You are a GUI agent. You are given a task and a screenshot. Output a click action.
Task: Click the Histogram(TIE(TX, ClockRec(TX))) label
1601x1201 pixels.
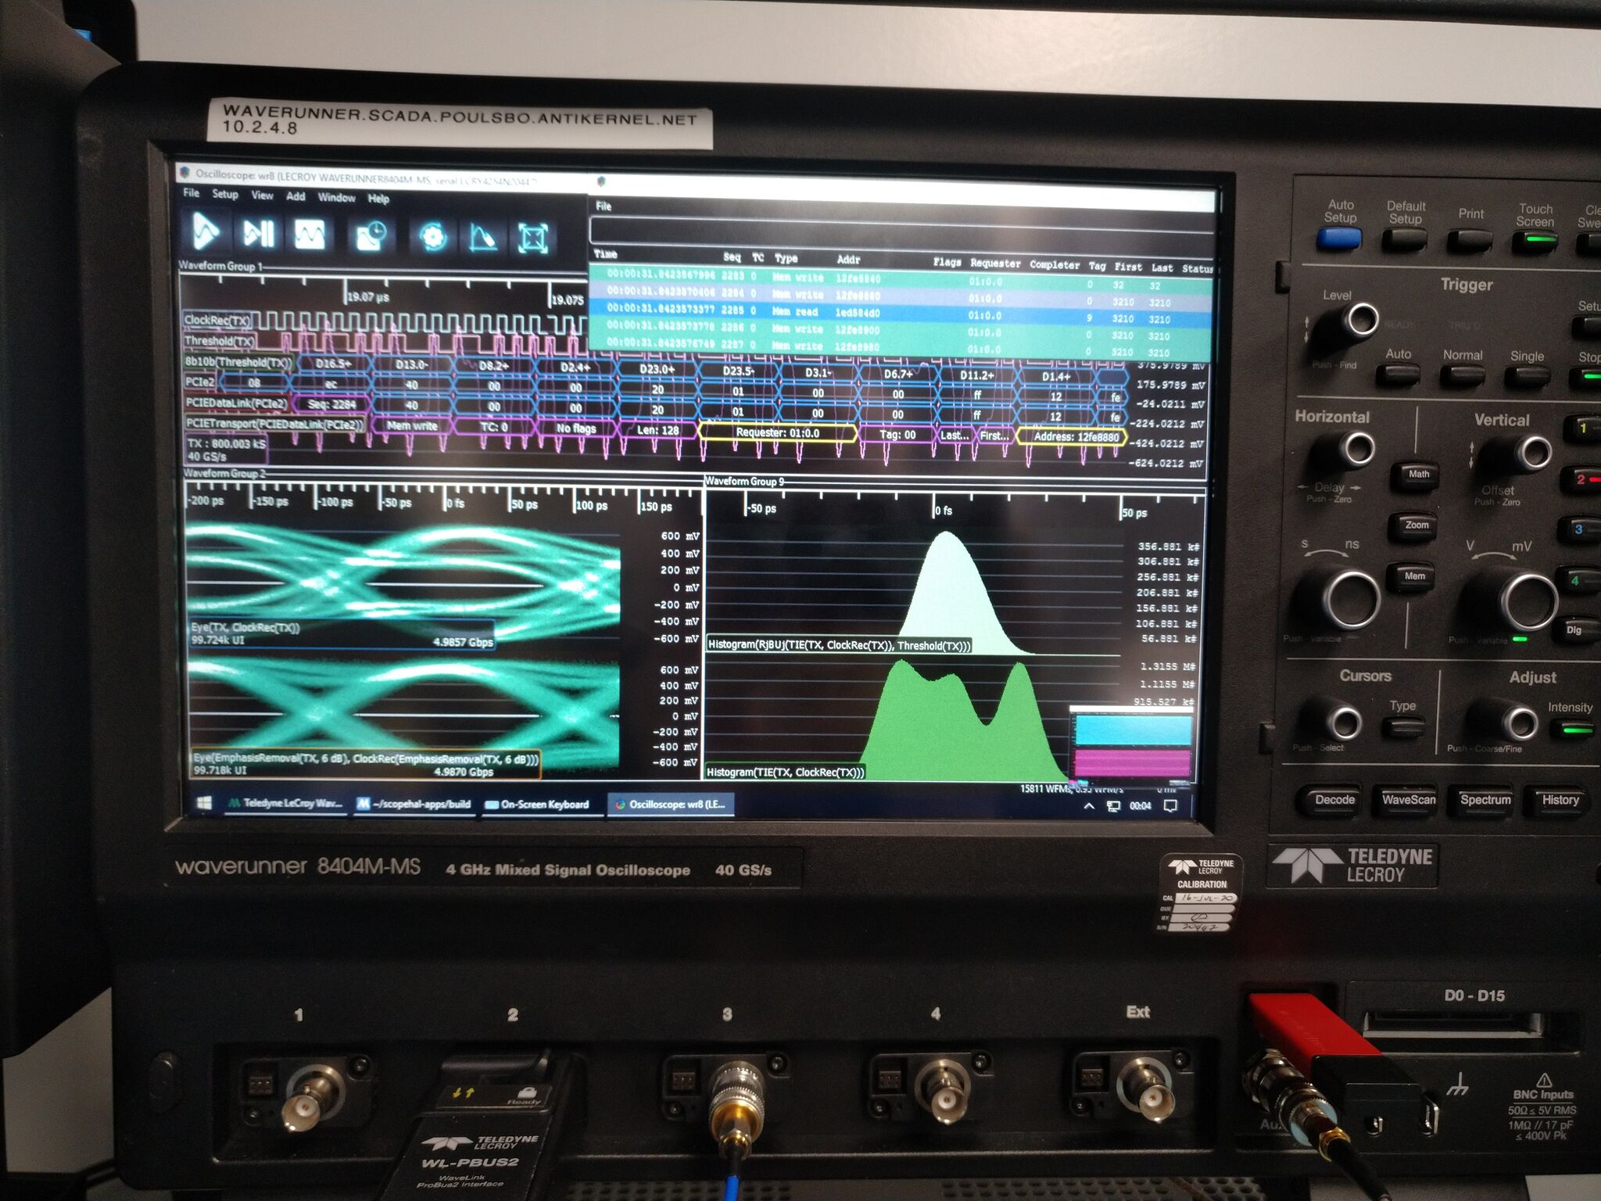pos(785,772)
